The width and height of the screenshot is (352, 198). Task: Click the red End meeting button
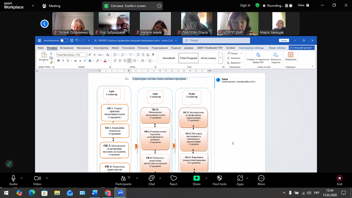(x=339, y=179)
